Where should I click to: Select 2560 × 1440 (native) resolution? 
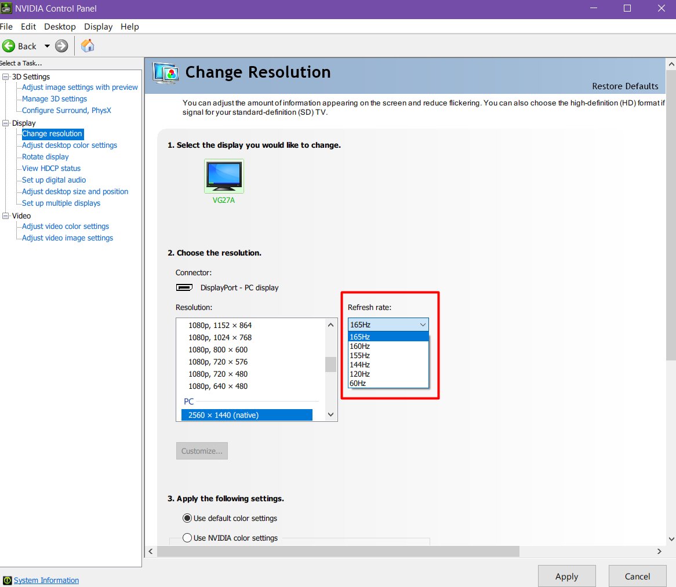click(247, 415)
